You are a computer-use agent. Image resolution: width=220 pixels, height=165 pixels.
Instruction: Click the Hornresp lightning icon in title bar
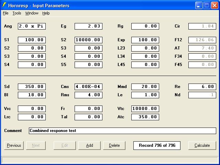[x=4, y=5]
